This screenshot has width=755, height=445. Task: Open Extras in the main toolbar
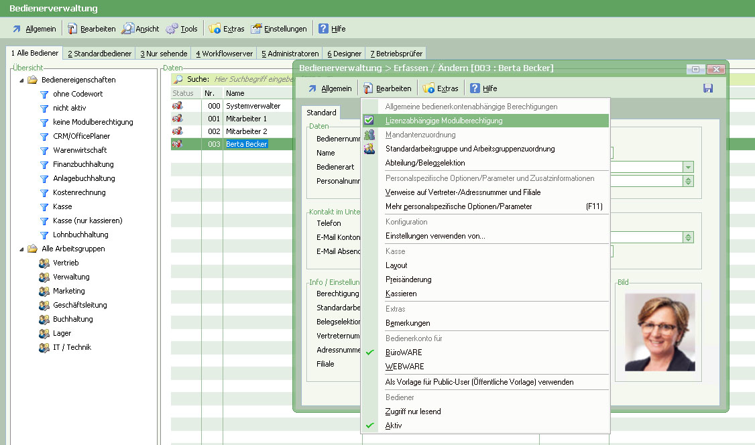pyautogui.click(x=226, y=29)
